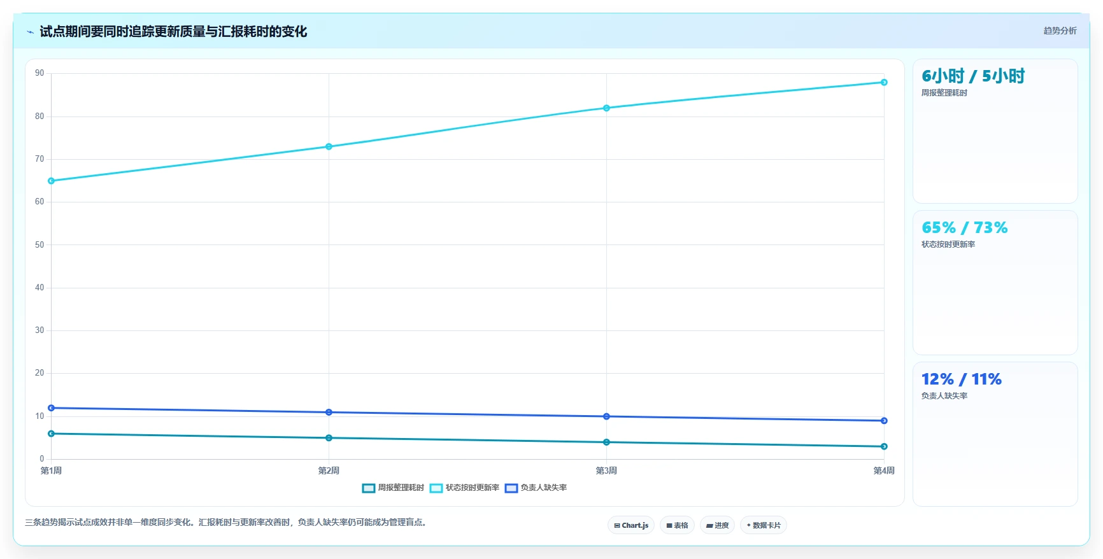Screen dimensions: 1103x559
Task: Click the Chart.js chip
Action: [x=631, y=525]
